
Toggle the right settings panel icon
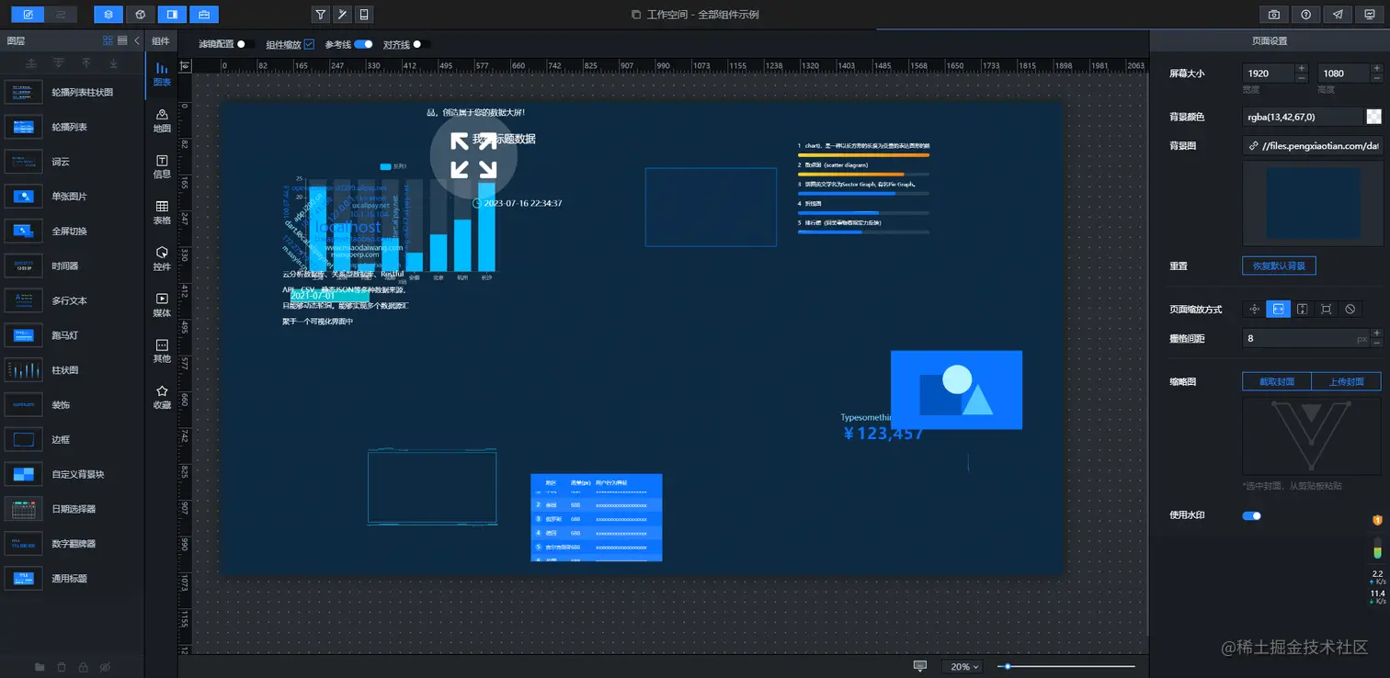click(172, 15)
